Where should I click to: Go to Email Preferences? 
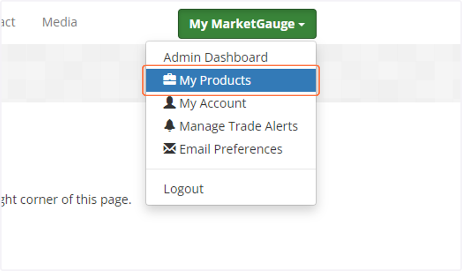(x=231, y=149)
